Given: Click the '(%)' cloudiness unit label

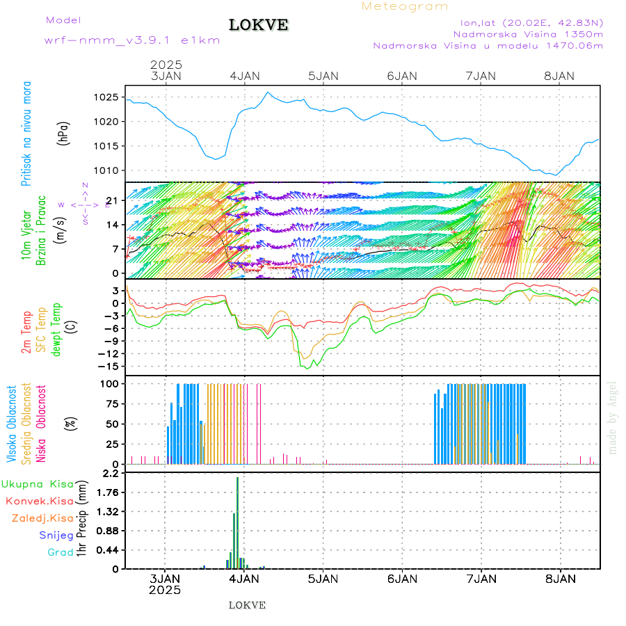Looking at the screenshot, I should click(x=71, y=423).
